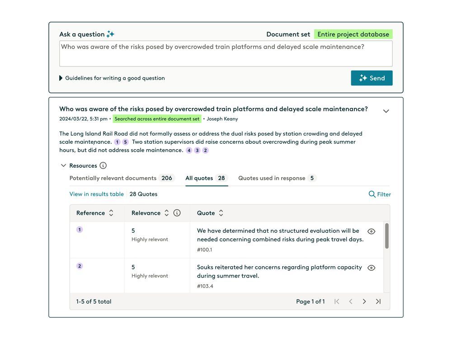The height and width of the screenshot is (339, 452).
Task: Open citation badge 4 in the answer text
Action: click(x=189, y=150)
